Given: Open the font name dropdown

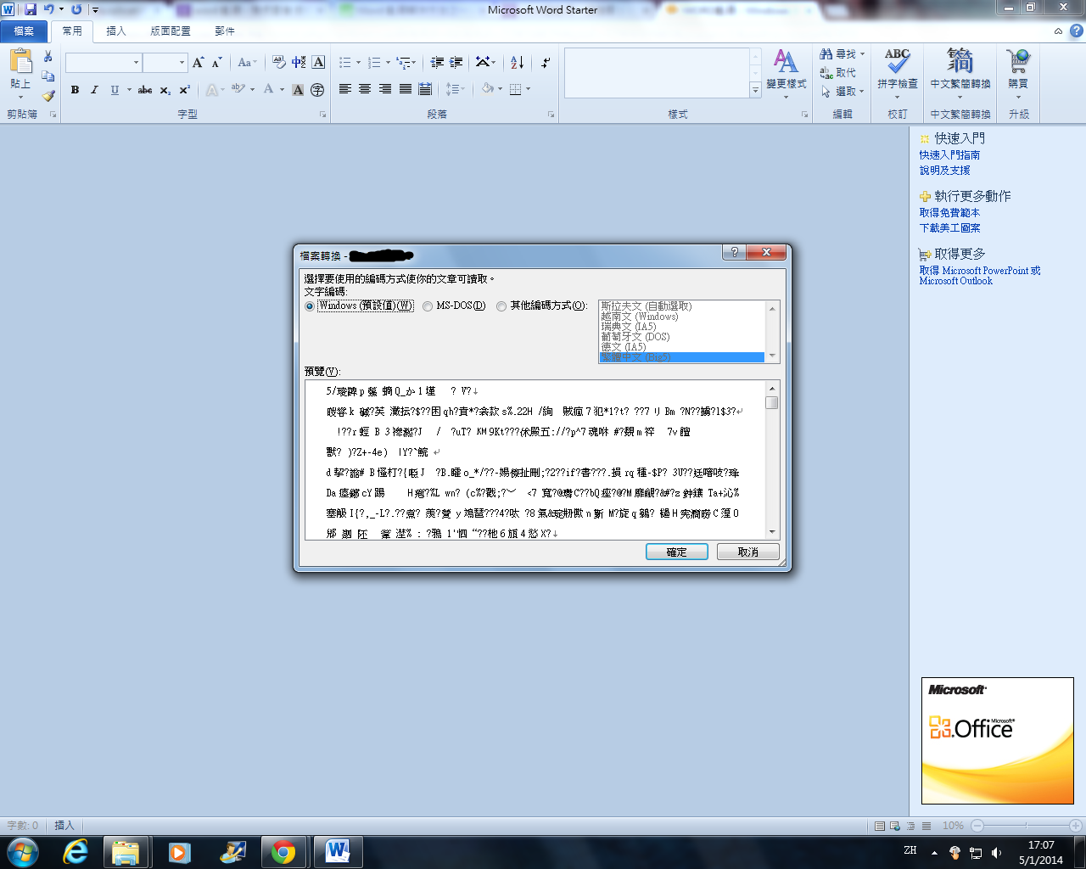Looking at the screenshot, I should click(136, 63).
